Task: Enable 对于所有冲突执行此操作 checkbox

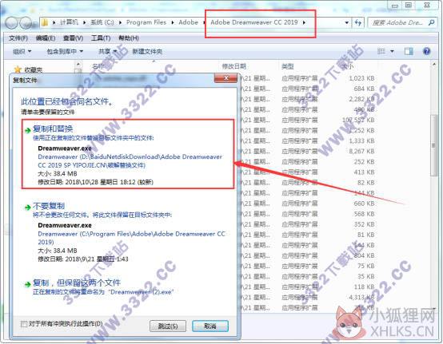Action: tap(24, 324)
